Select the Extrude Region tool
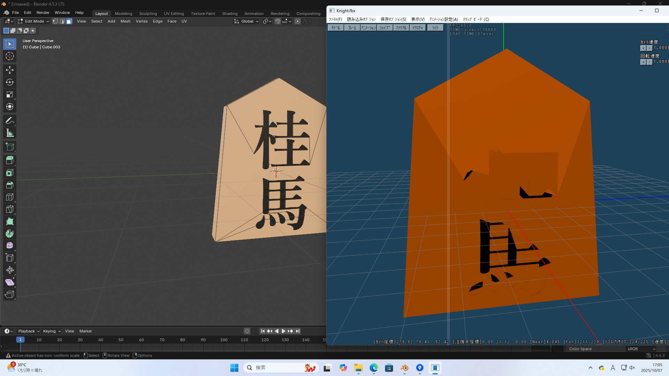Viewport: 669px width, 376px height. coord(10,160)
